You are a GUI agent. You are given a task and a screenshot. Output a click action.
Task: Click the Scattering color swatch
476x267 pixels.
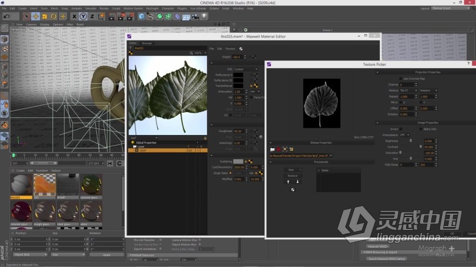239,161
